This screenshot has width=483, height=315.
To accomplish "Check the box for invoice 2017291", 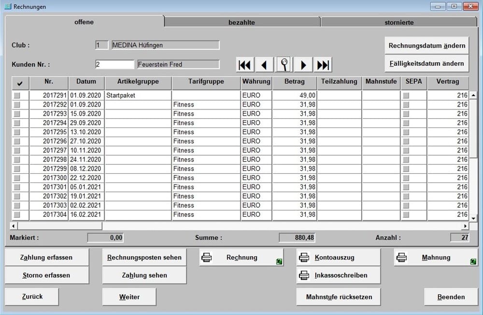I will (17, 96).
